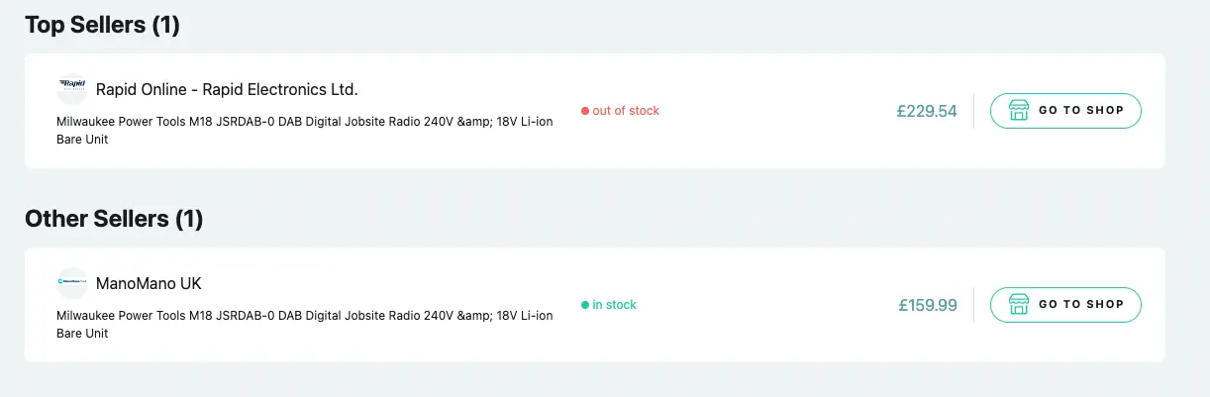Click the green in stock indicator dot

585,305
